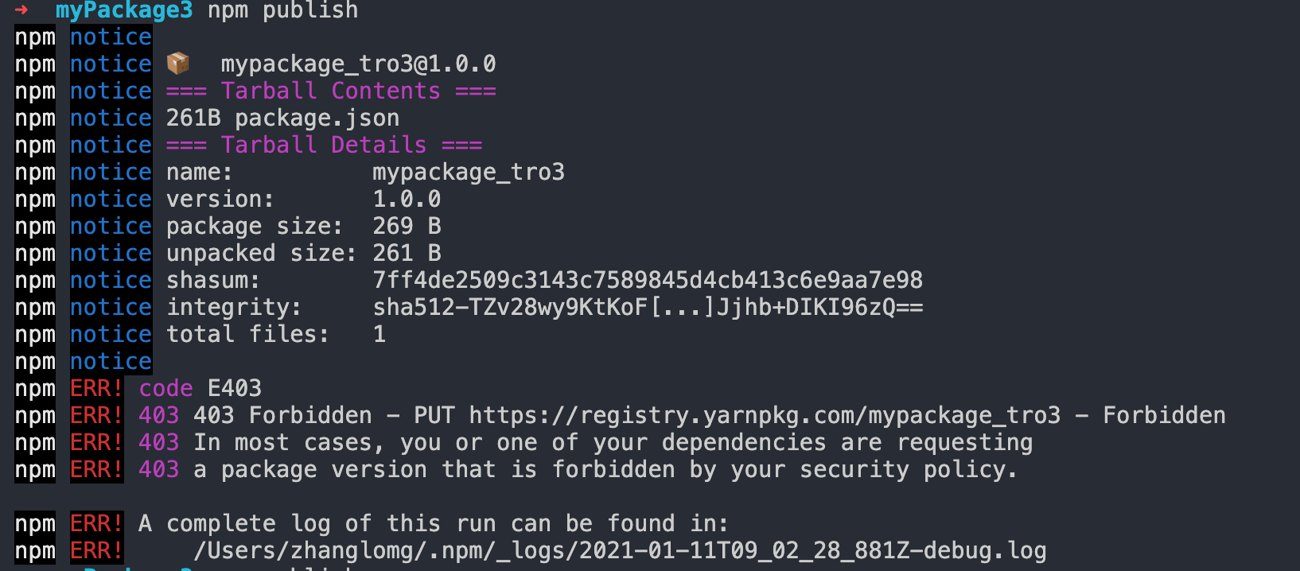Click the package size 269 B value
This screenshot has height=571, width=1300.
point(407,226)
